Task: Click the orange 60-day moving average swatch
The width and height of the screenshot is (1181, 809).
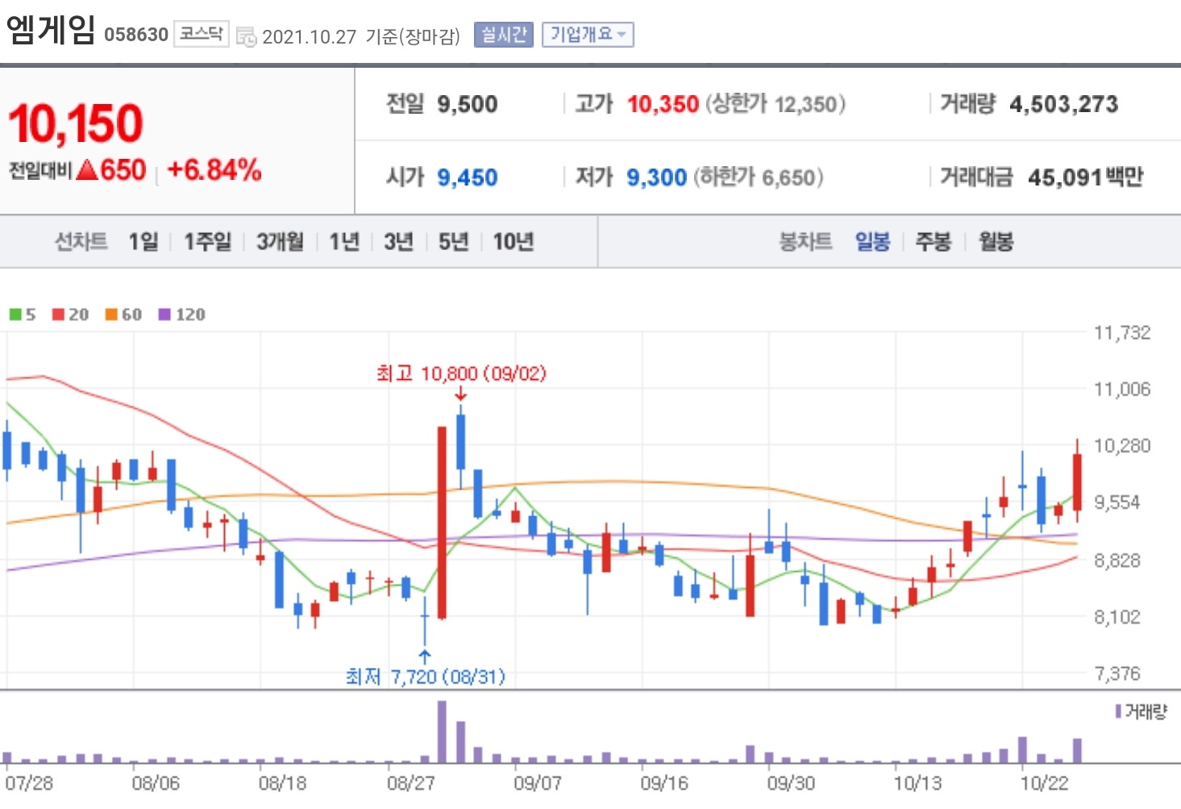Action: [x=111, y=315]
